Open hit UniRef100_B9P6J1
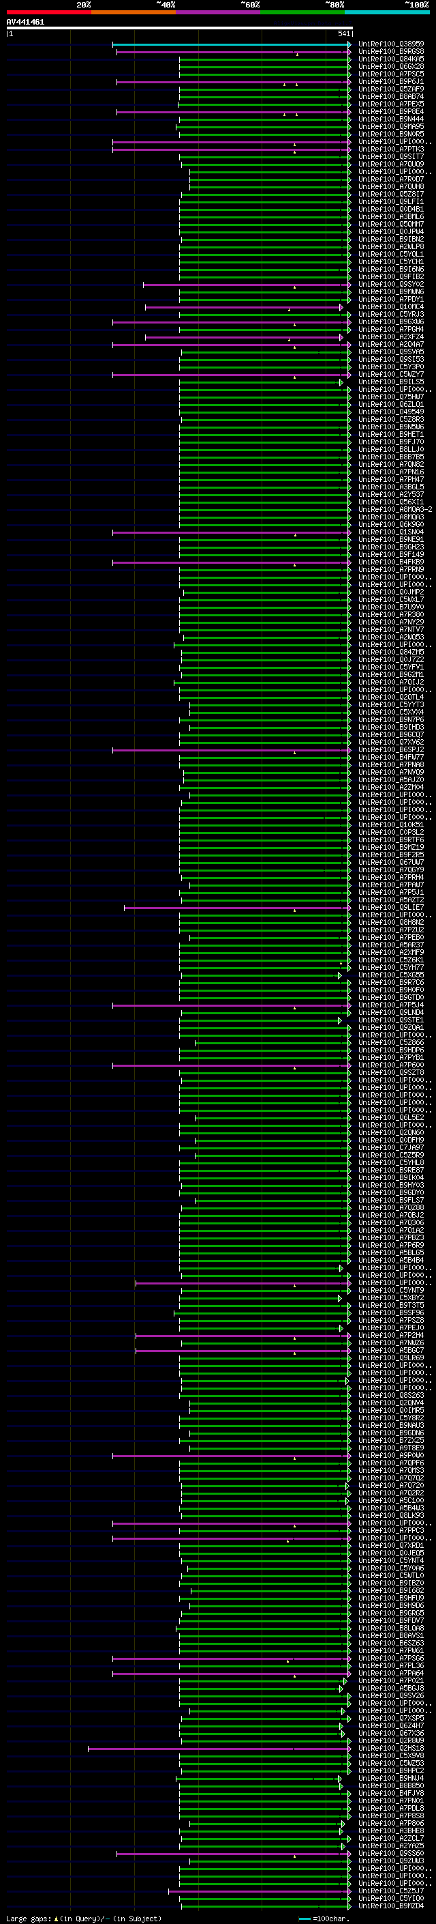The width and height of the screenshot is (436, 1924). click(x=391, y=81)
